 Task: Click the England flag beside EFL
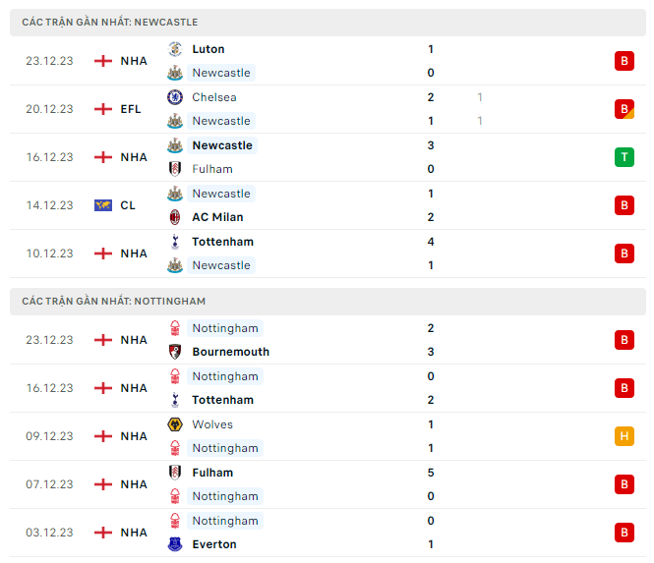pyautogui.click(x=103, y=109)
